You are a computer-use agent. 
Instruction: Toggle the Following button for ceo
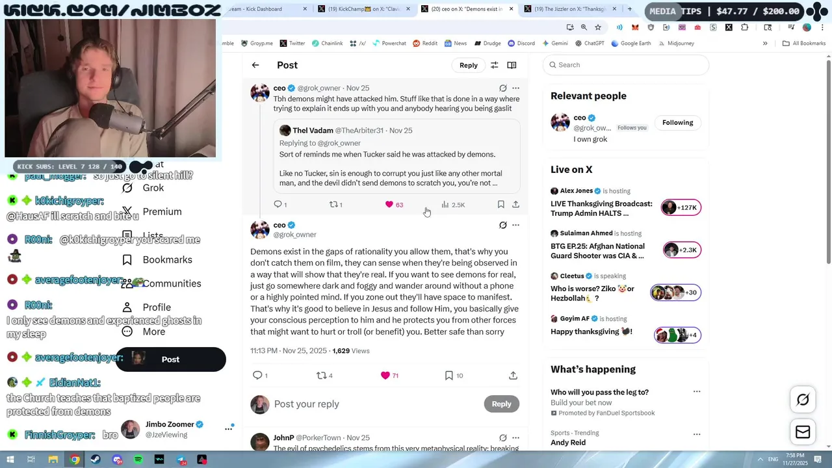(x=677, y=122)
